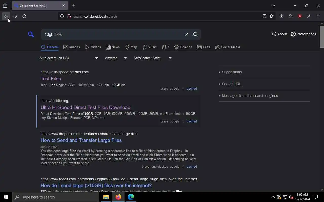Open options dots for hetzner result
The image size is (324, 202).
pos(183,89)
